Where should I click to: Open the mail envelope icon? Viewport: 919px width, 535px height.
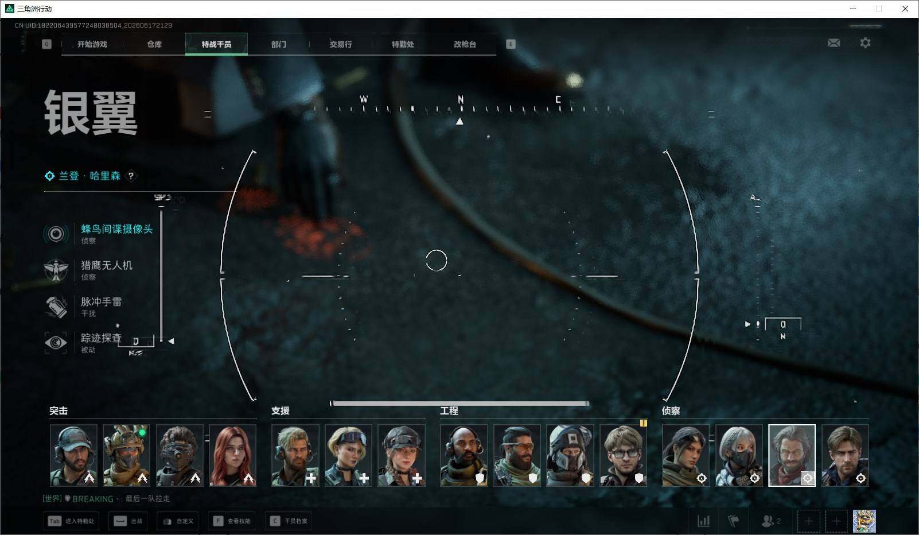click(x=834, y=43)
